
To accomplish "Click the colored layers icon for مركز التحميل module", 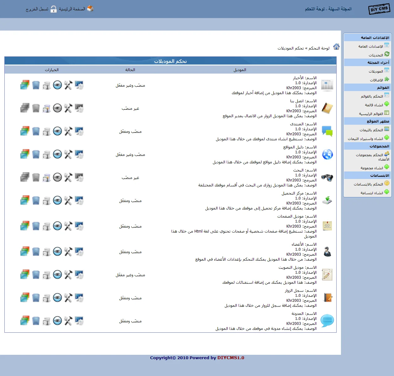I will 25,200.
